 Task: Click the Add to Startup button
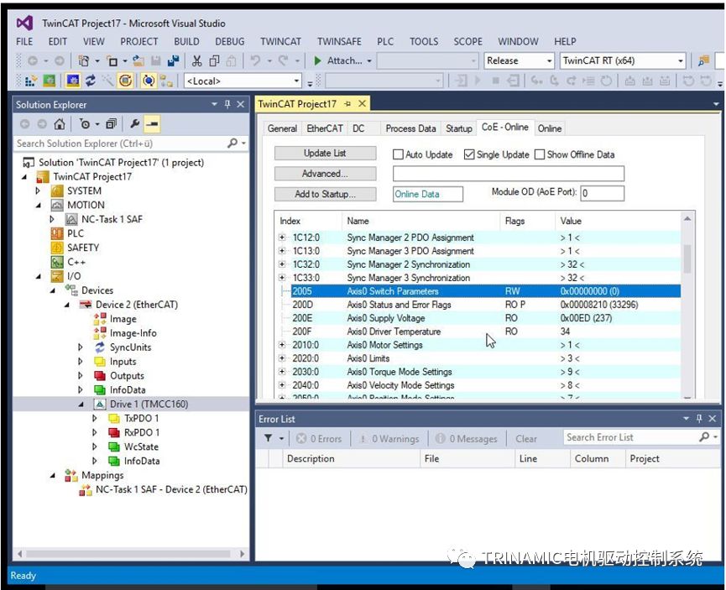325,194
